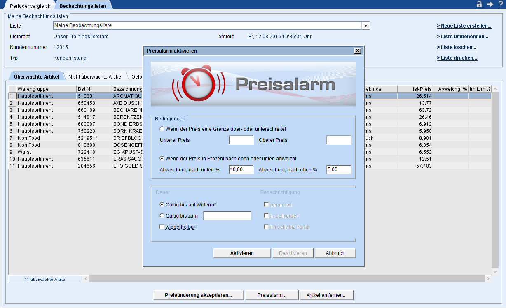Switch to Periodenvergleich tab
Image resolution: width=506 pixels, height=308 pixels.
(30, 6)
